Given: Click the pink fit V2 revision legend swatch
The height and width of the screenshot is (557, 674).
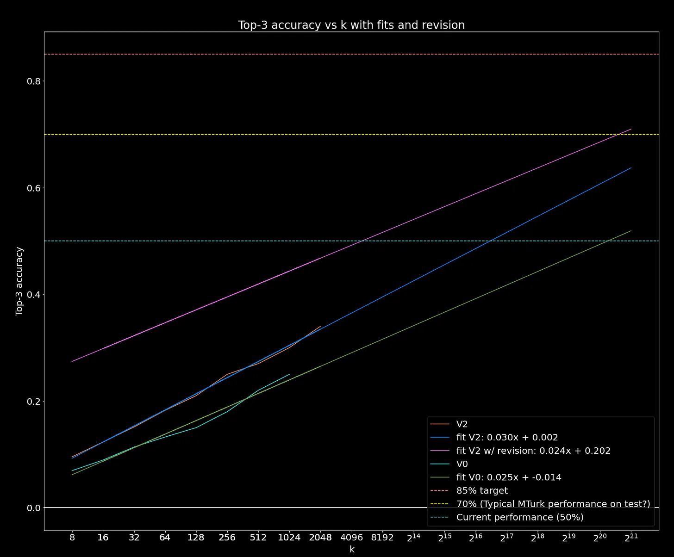Looking at the screenshot, I should coord(439,451).
